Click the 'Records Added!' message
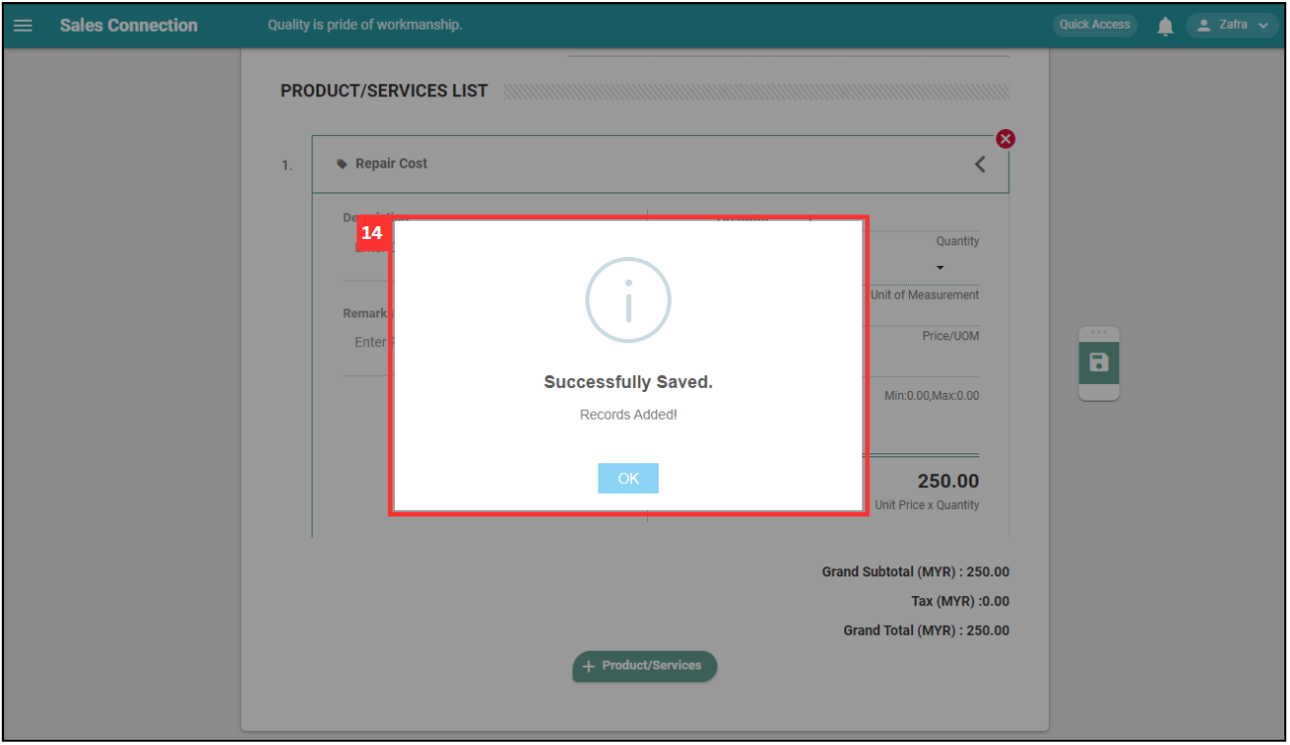This screenshot has height=745, width=1290. click(628, 415)
